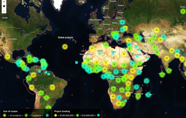186x118 pixels.
Task: Click the yellow $100,000,000 funding legend swatch
Action: [x=56, y=115]
